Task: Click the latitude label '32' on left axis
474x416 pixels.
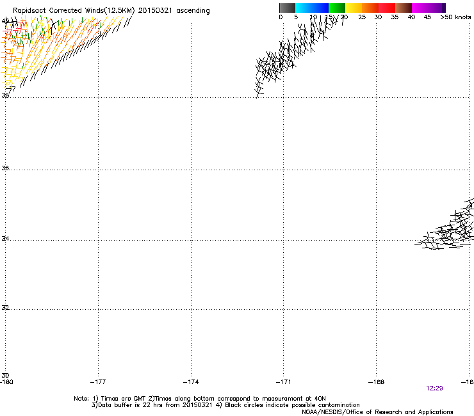Action: click(5, 308)
